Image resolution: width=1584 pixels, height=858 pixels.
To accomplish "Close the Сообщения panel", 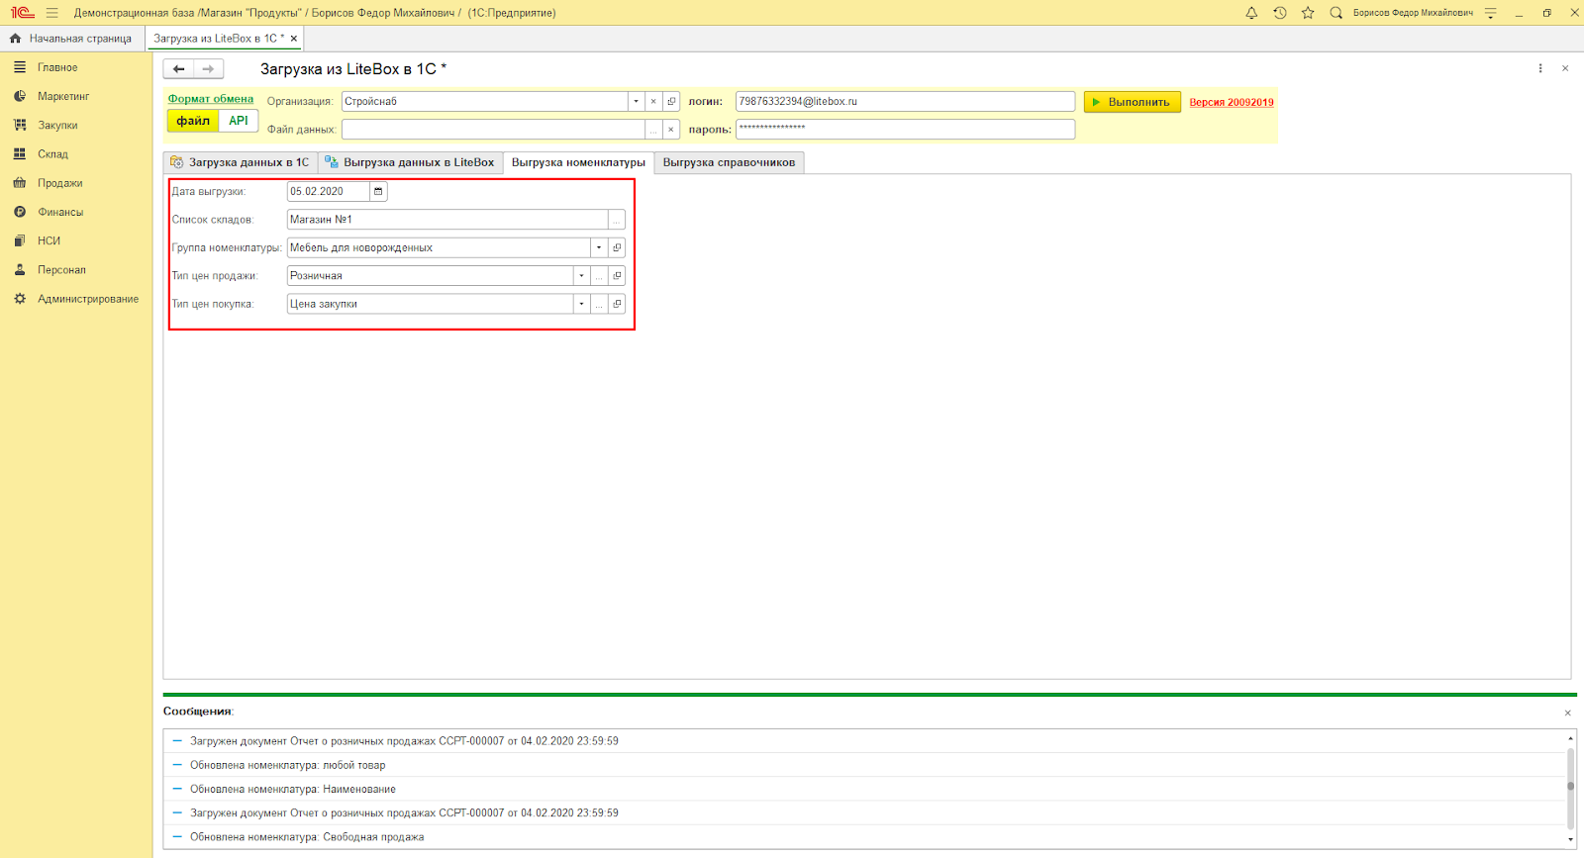I will click(1567, 713).
